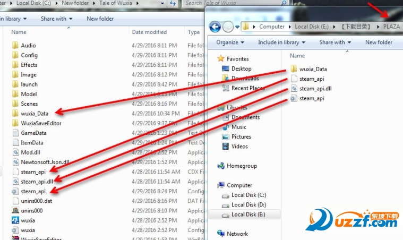Select the Mod.dll file icon
Viewport: 403px width, 240px height.
pos(15,152)
